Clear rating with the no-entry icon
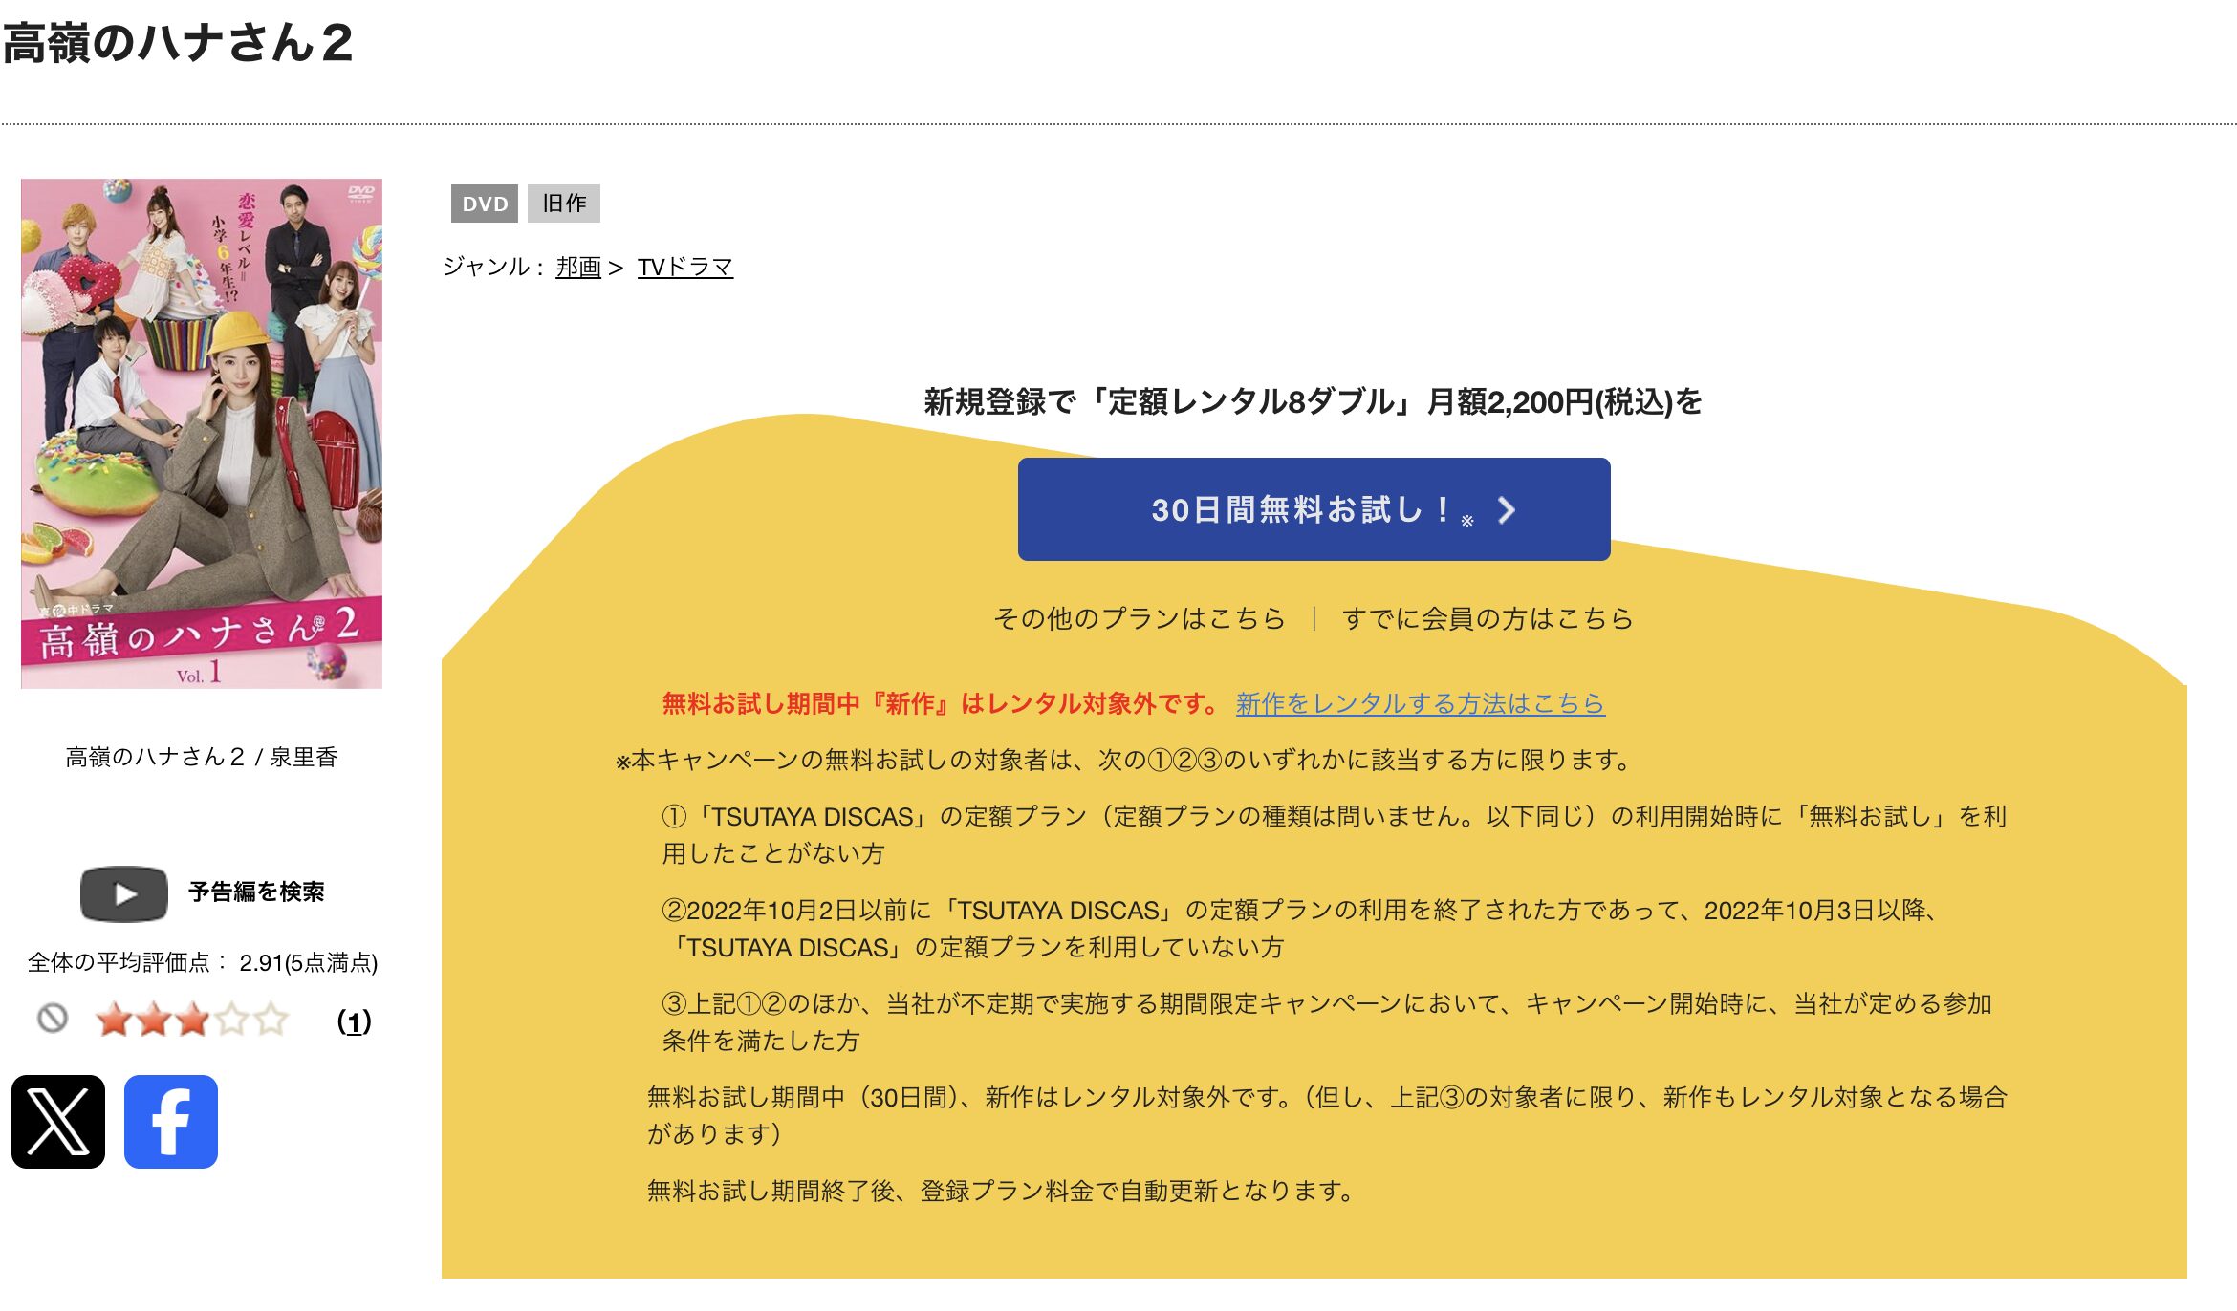 coord(53,1019)
